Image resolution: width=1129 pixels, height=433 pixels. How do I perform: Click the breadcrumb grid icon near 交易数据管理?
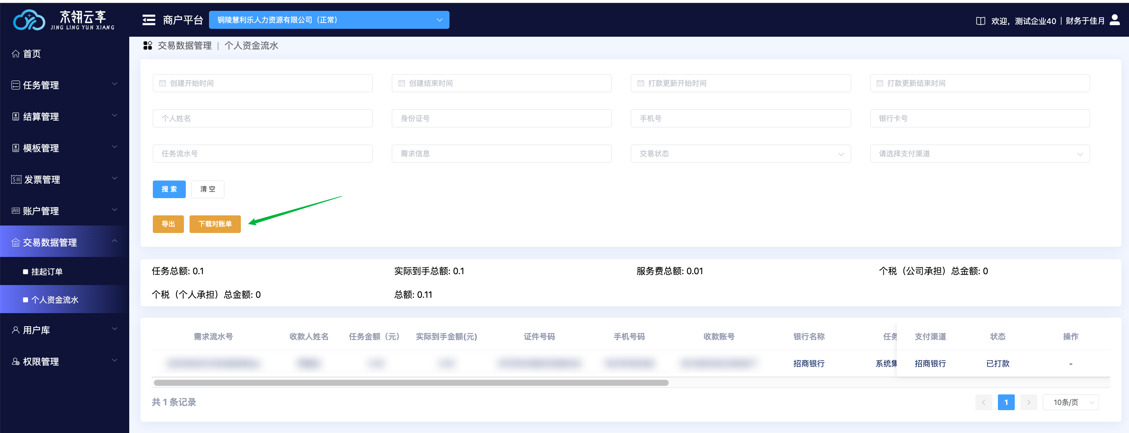[x=148, y=46]
